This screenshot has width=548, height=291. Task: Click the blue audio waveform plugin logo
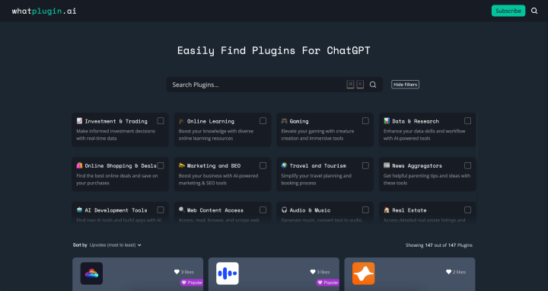click(x=228, y=273)
